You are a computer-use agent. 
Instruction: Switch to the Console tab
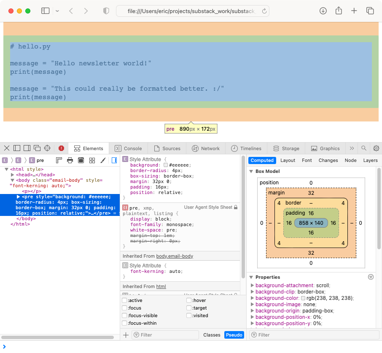pos(129,148)
